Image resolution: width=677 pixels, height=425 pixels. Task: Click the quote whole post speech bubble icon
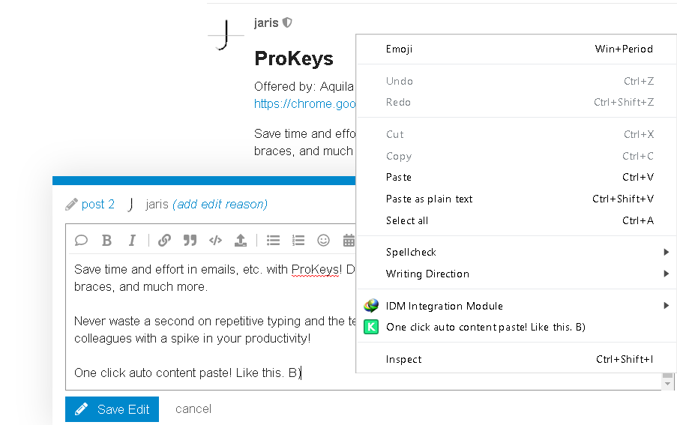pyautogui.click(x=82, y=241)
